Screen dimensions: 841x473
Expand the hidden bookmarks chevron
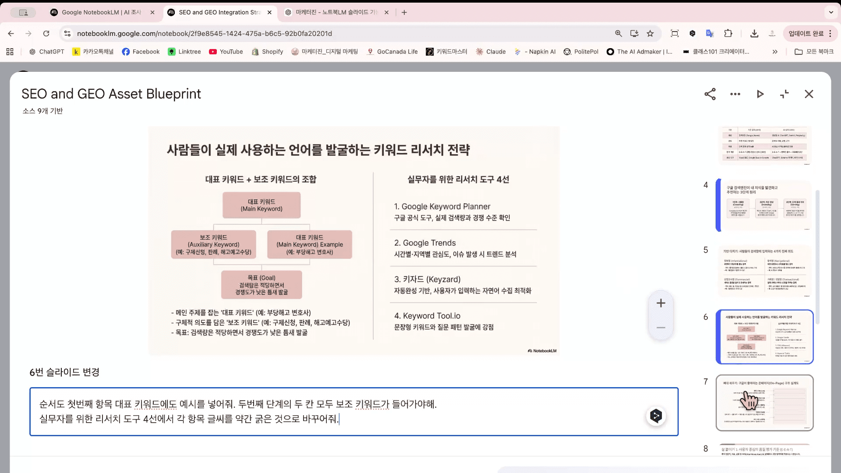coord(775,52)
